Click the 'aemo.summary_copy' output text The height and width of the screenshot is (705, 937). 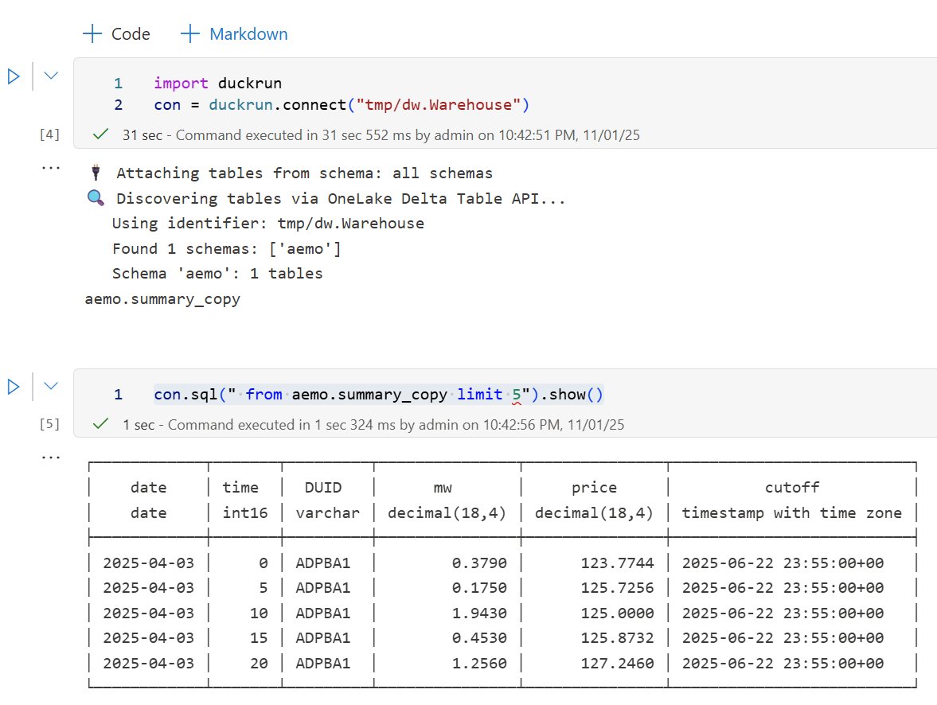coord(162,298)
